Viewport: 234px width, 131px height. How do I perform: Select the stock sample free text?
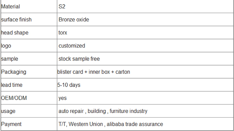point(79,59)
